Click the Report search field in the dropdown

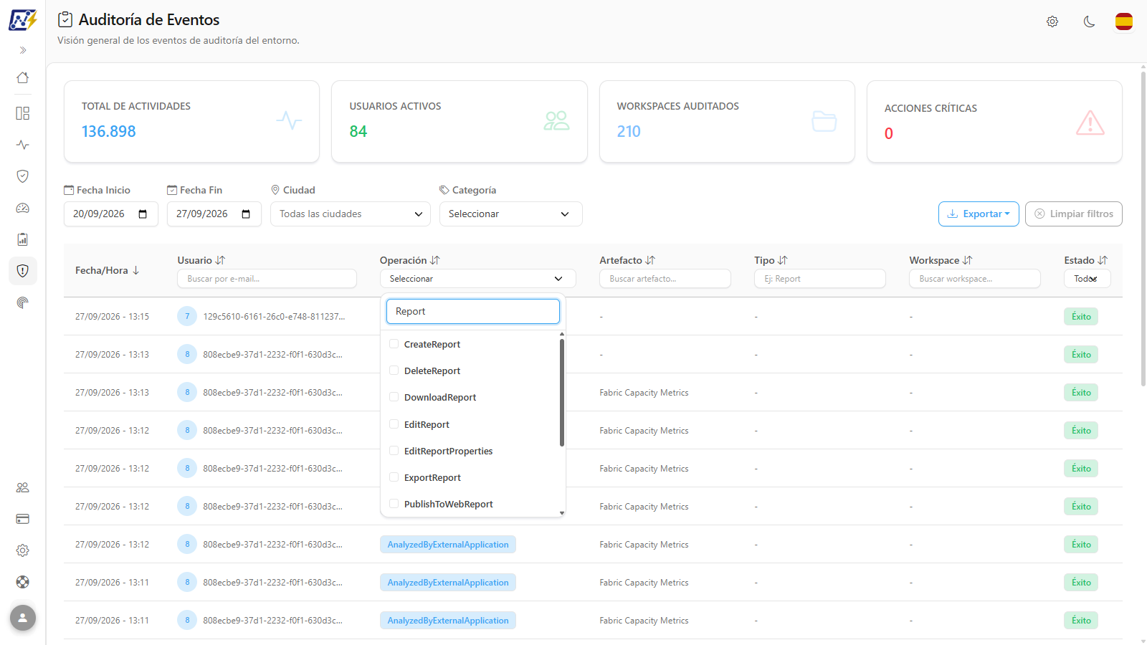pyautogui.click(x=473, y=312)
